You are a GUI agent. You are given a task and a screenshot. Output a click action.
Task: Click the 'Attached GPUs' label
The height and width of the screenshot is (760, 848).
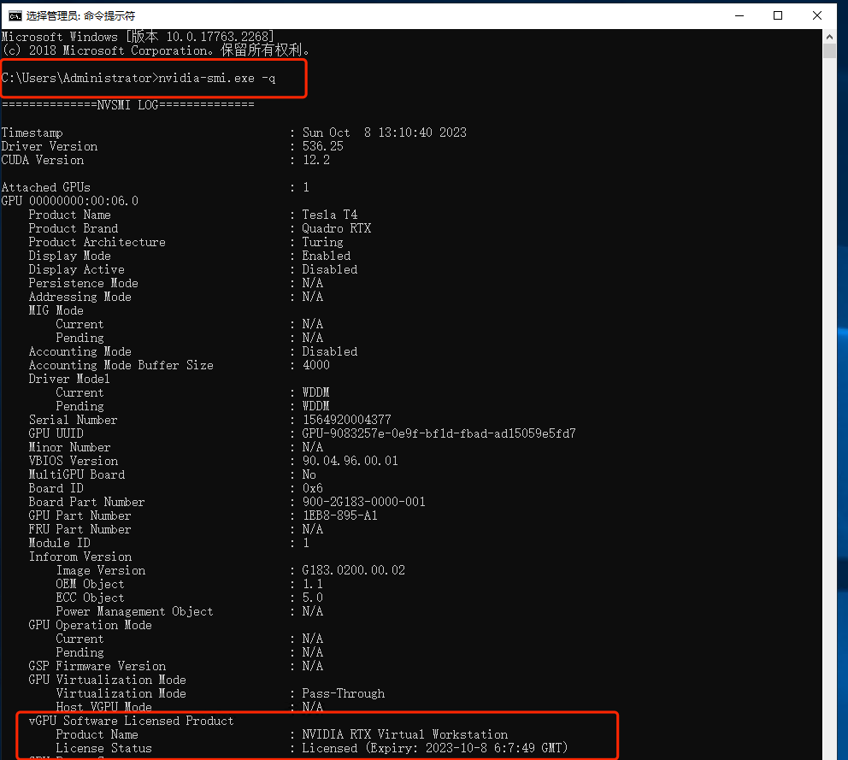point(46,188)
